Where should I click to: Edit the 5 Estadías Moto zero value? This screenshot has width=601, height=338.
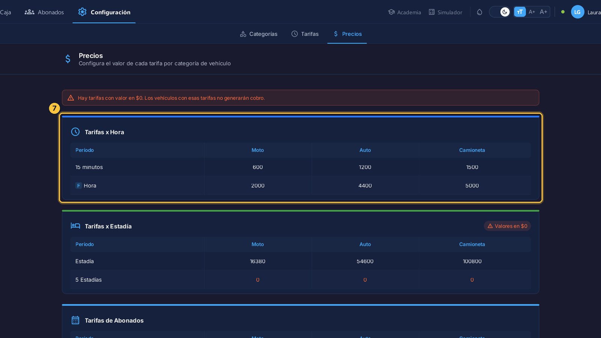pyautogui.click(x=258, y=280)
